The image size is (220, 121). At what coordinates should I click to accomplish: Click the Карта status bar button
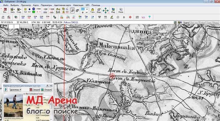(x=186, y=23)
